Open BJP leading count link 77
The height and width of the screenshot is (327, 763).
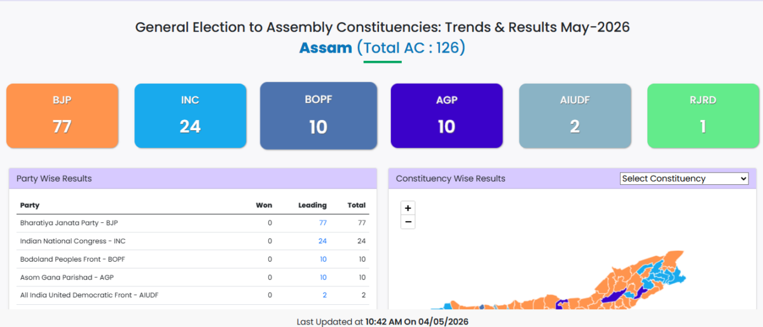[x=323, y=223]
